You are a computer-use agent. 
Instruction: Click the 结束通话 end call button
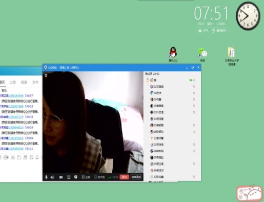(136, 177)
